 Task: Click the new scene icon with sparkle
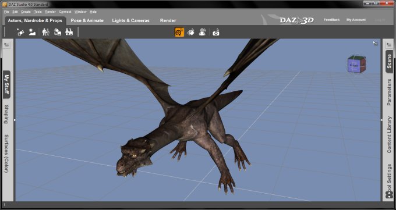(20, 32)
